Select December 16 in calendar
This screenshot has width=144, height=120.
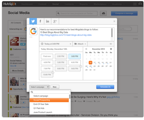point(90,63)
